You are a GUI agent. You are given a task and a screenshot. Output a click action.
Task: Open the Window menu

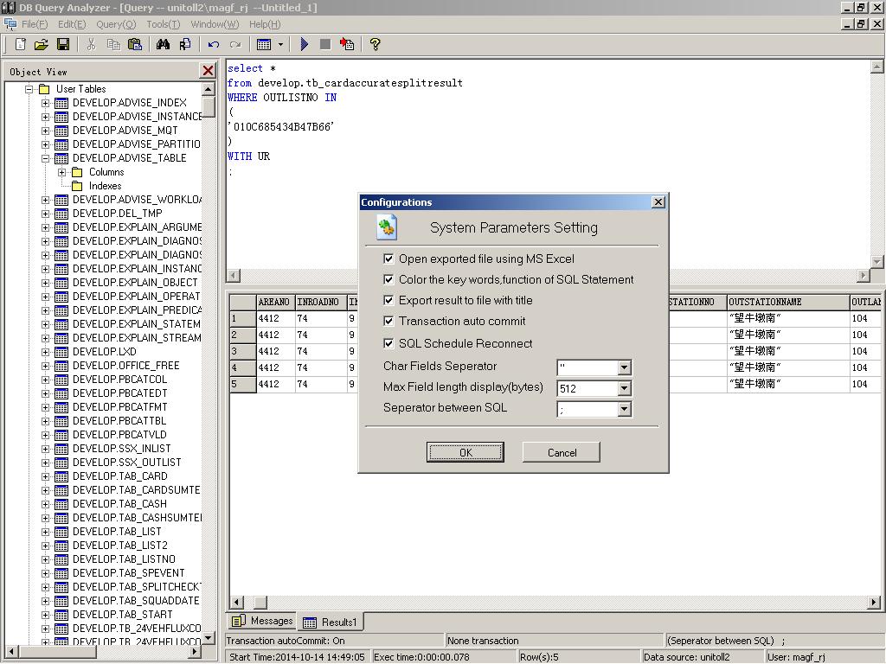coord(215,24)
